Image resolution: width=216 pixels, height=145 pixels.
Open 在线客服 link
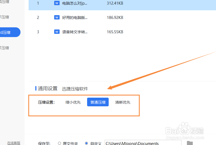[x=14, y=143]
